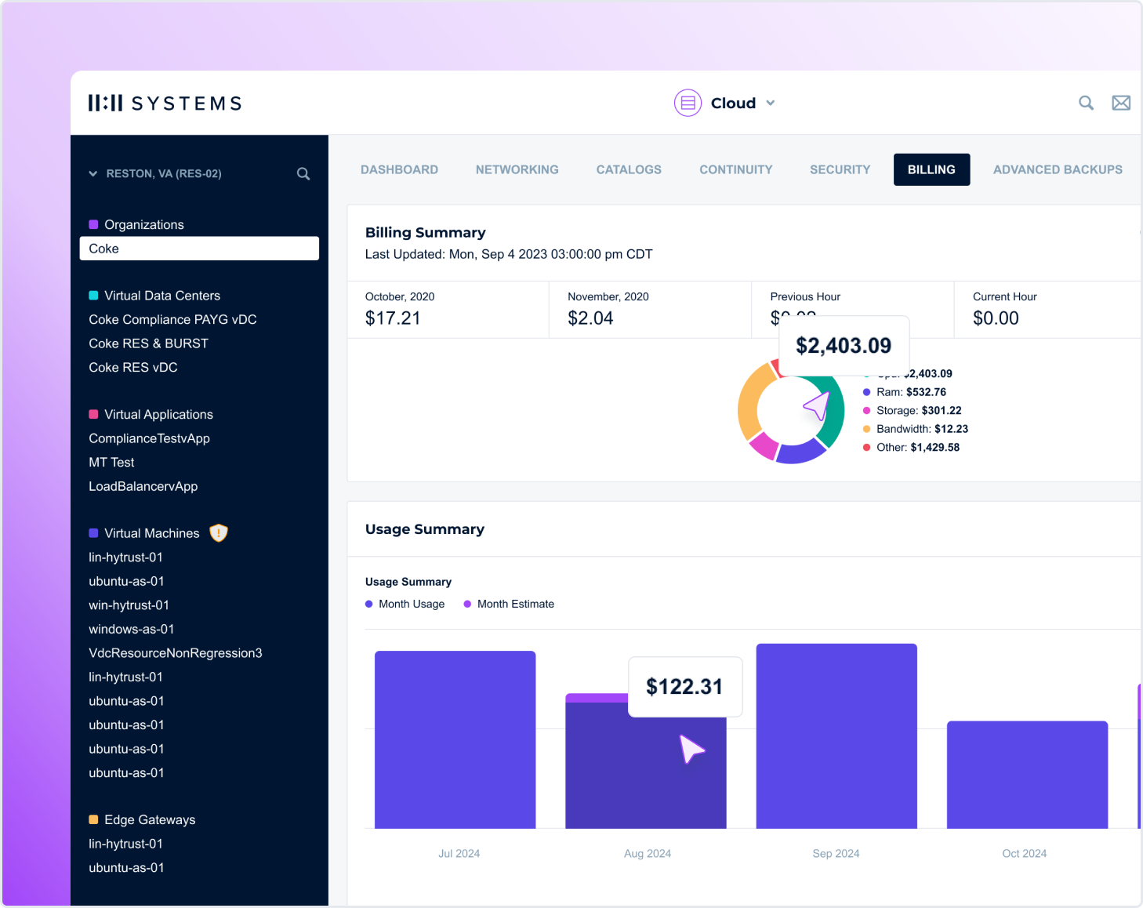The width and height of the screenshot is (1143, 908).
Task: Click the SYSTEMS logo
Action: [x=165, y=103]
